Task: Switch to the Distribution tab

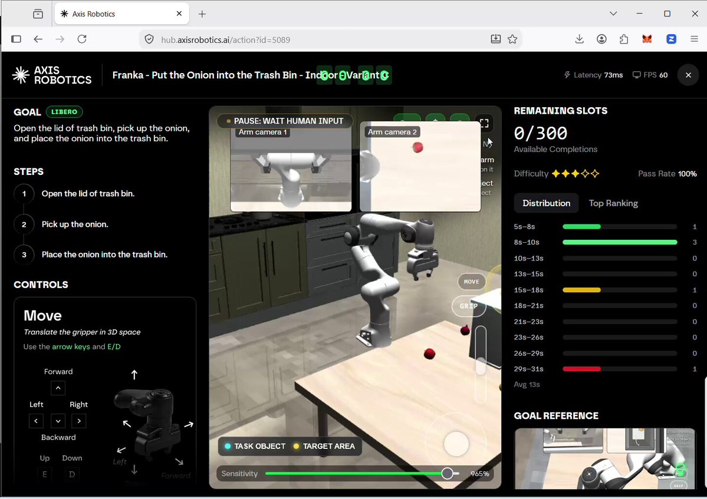Action: (547, 203)
